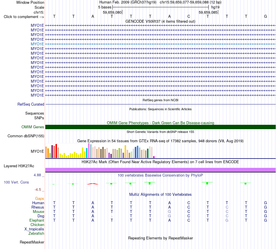
Task: Click the ruler coordinate '59,659,080'
Action: pos(112,12)
